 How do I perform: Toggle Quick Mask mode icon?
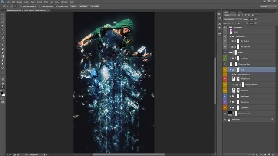(3, 98)
